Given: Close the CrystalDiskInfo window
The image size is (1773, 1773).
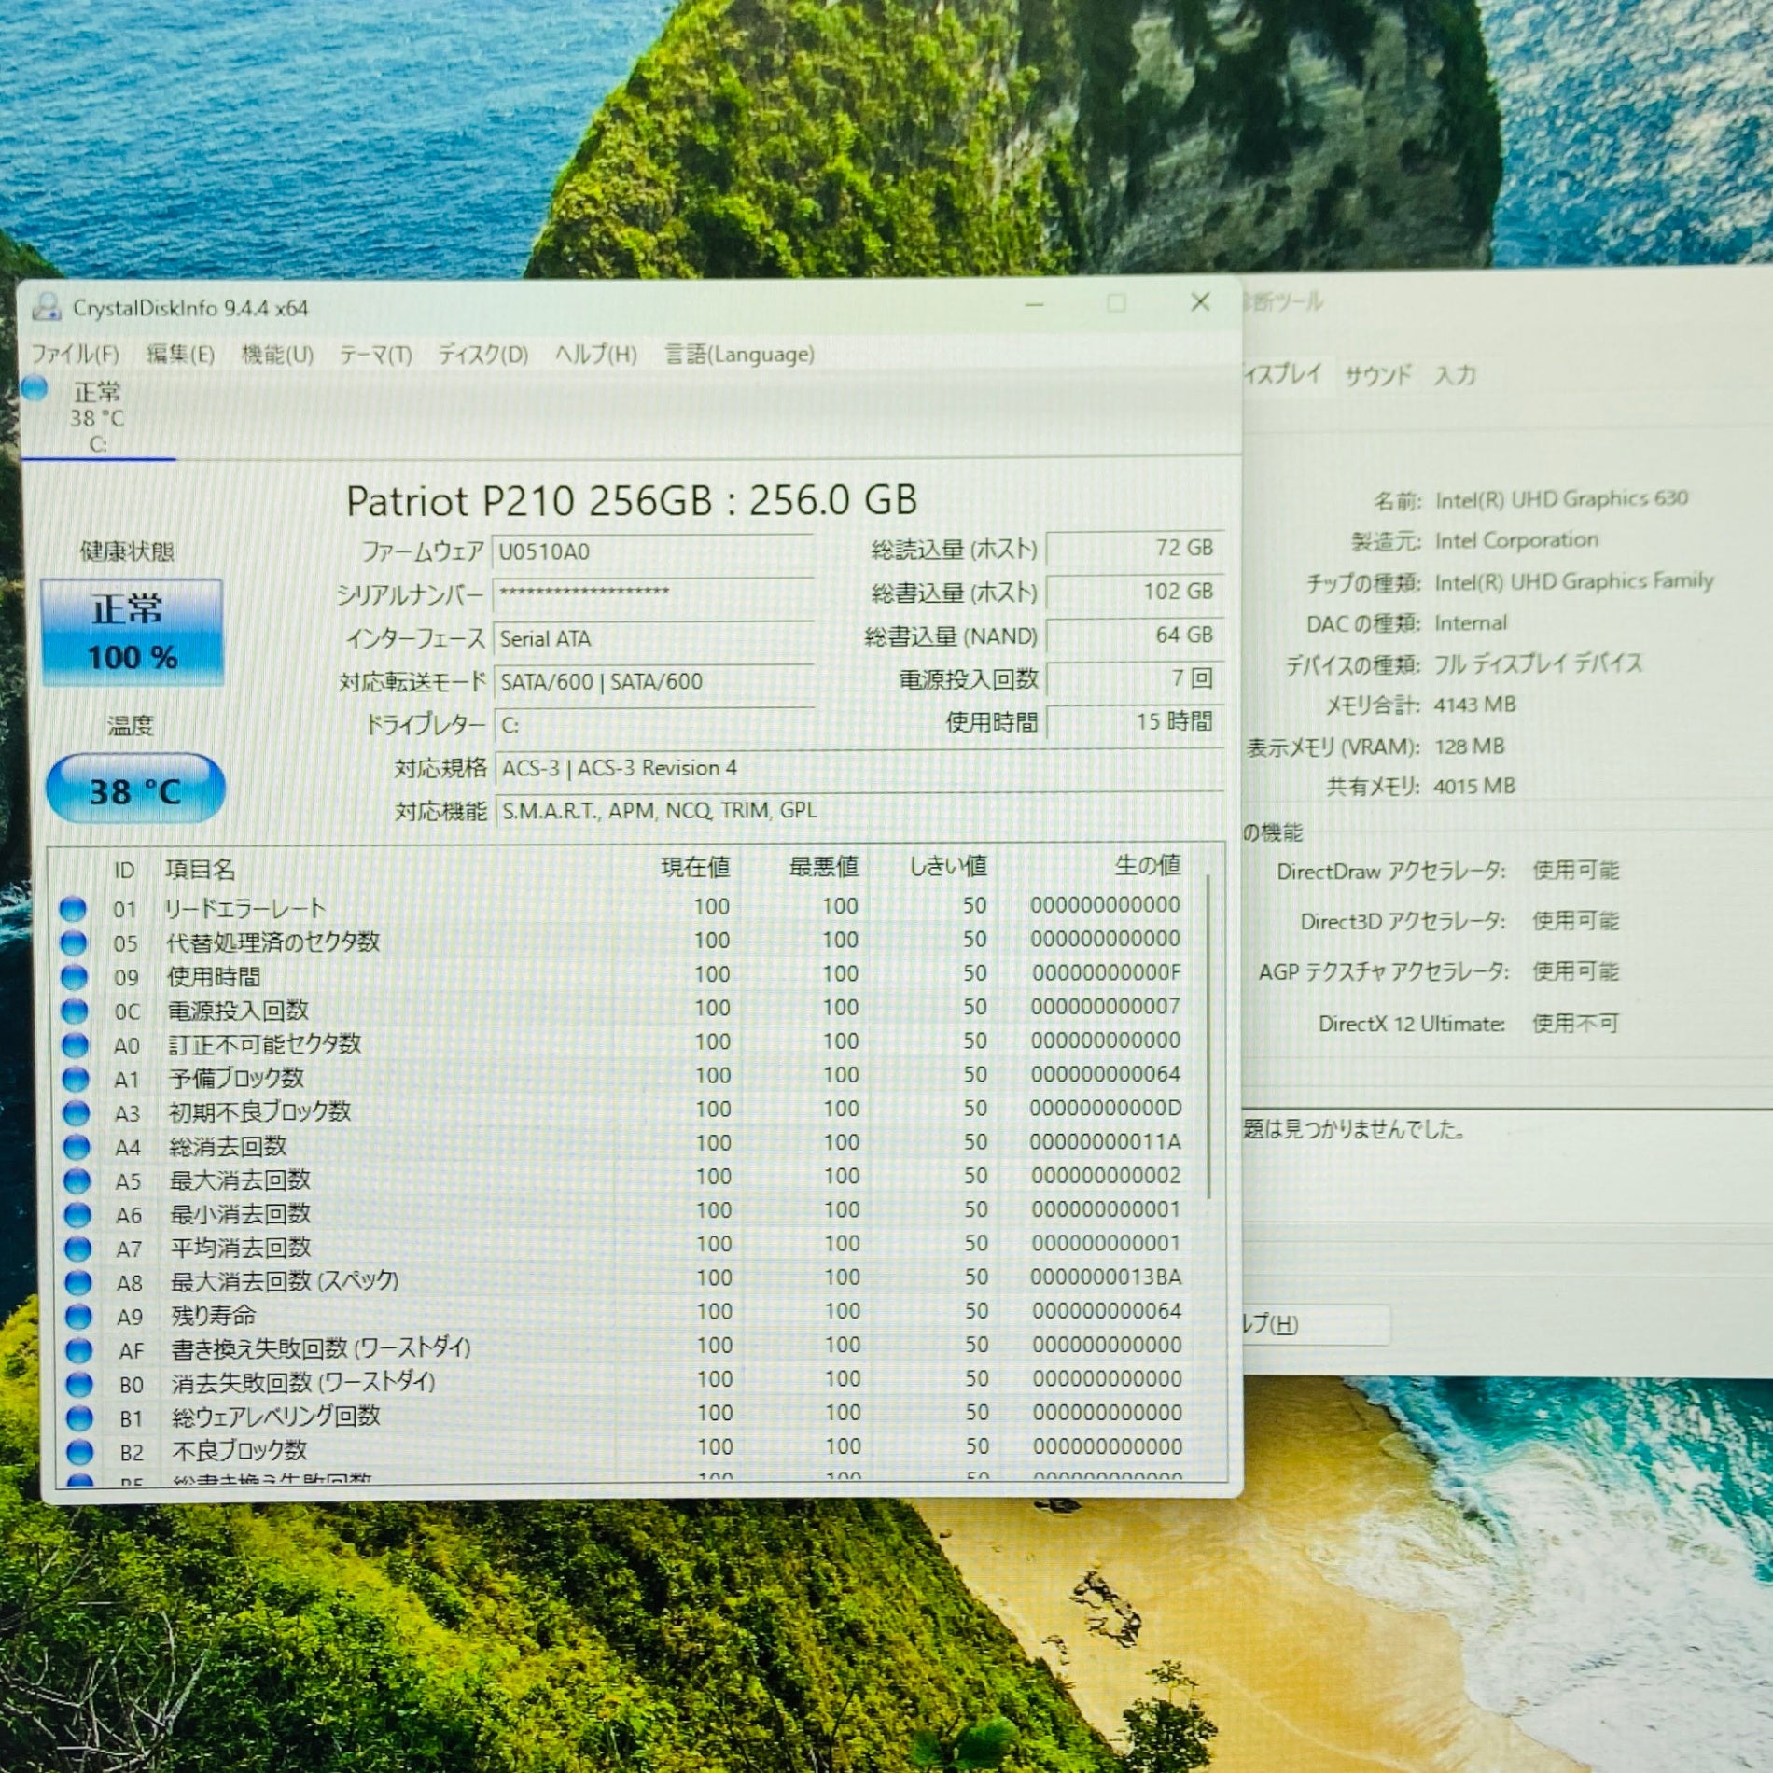Looking at the screenshot, I should [1200, 302].
